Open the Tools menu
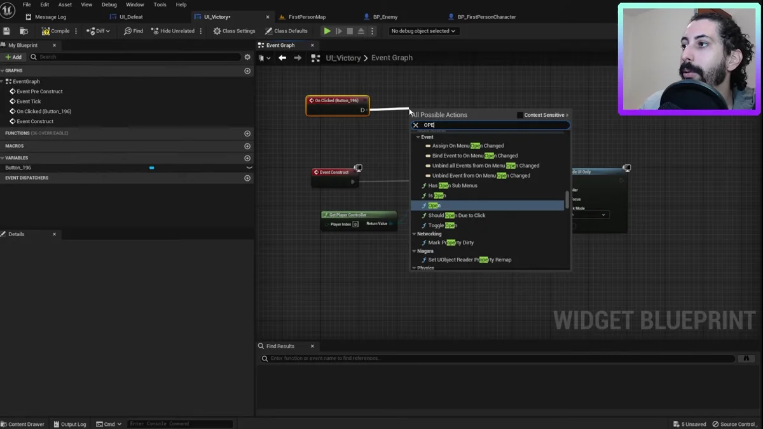This screenshot has height=429, width=763. coord(160,4)
